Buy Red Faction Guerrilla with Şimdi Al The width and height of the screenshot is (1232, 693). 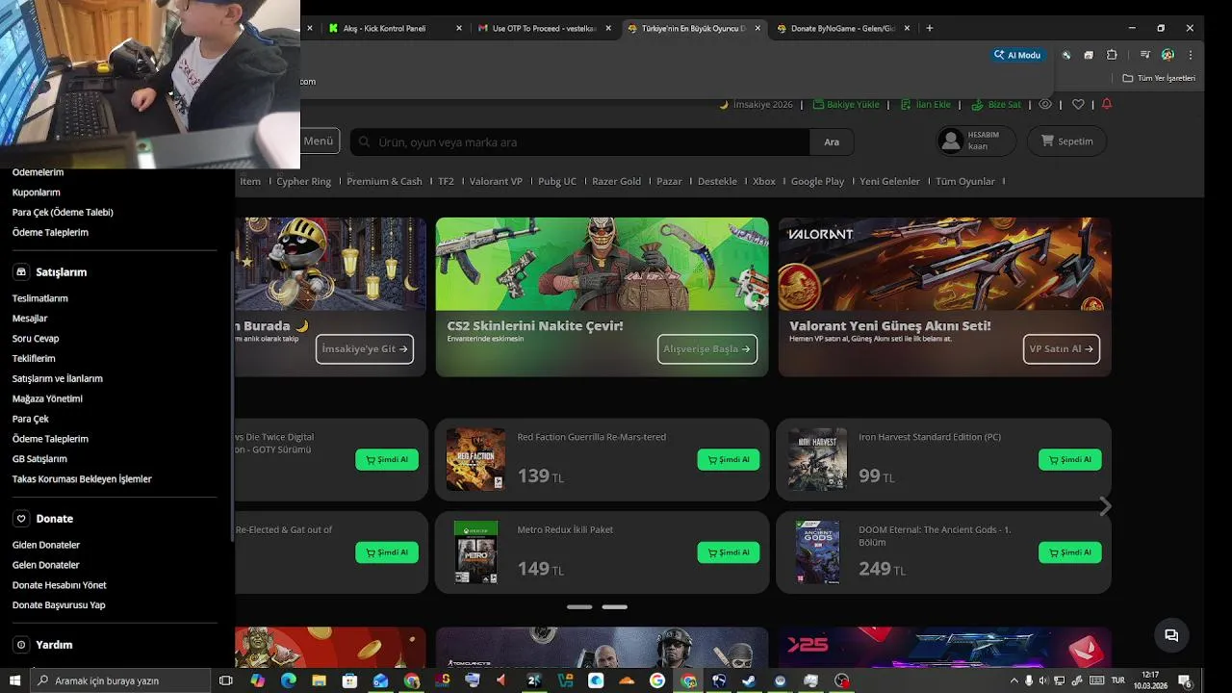(x=729, y=459)
